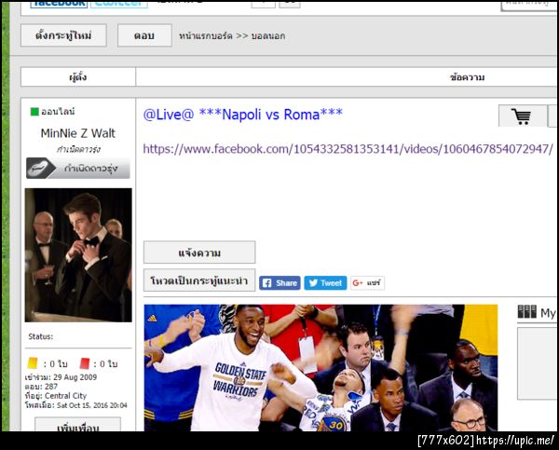The height and width of the screenshot is (450, 559).
Task: Open MinNie Z Walt's profile name
Action: pos(77,133)
